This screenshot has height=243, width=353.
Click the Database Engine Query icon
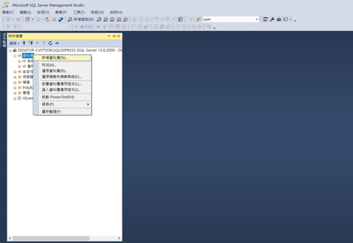pyautogui.click(x=99, y=20)
